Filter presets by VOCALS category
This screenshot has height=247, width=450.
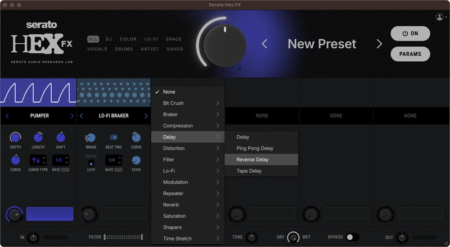point(97,49)
